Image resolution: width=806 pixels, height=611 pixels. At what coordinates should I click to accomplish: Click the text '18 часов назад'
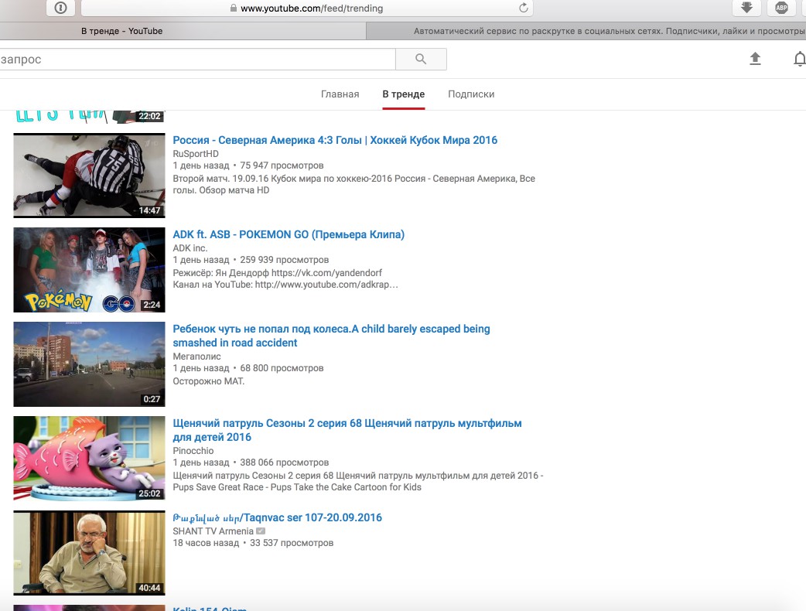point(206,543)
